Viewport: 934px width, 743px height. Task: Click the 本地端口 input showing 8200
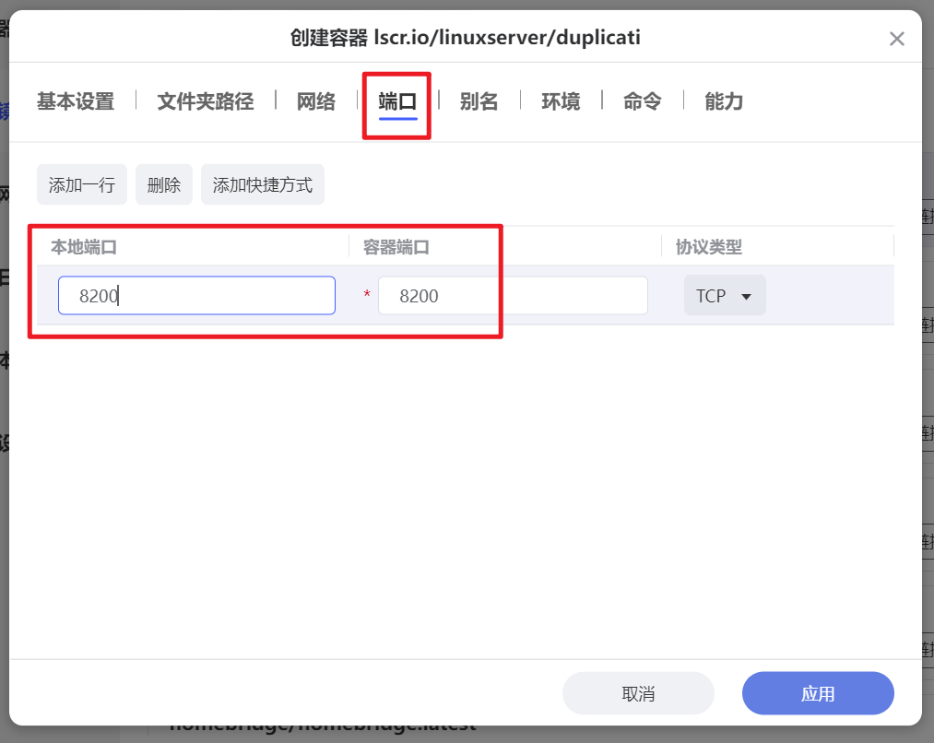pyautogui.click(x=195, y=295)
